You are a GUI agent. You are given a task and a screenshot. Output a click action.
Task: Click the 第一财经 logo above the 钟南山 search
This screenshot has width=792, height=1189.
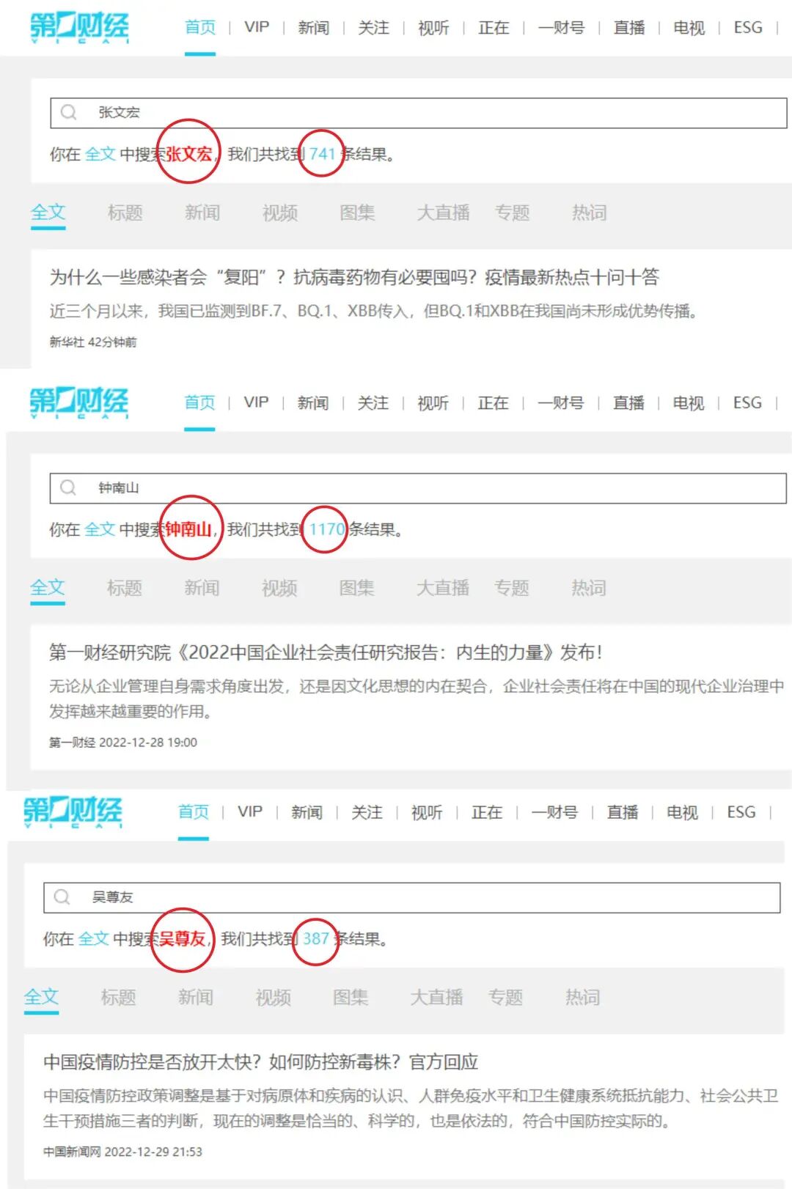[78, 402]
